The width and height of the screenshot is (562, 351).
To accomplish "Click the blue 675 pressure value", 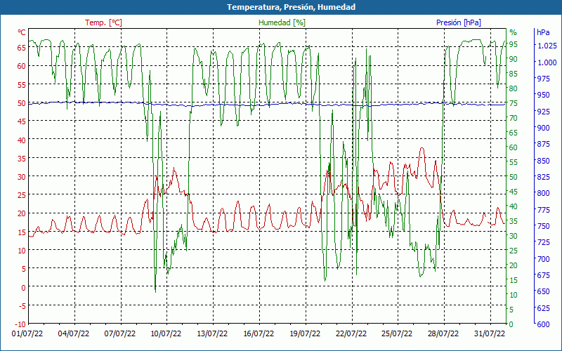I will click(x=543, y=275).
